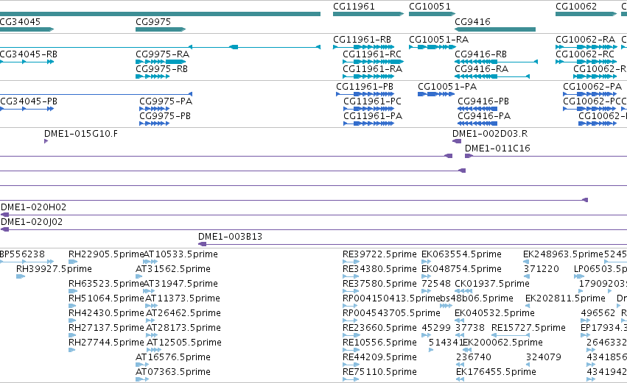Click transcript CG10062-RA label

point(586,40)
